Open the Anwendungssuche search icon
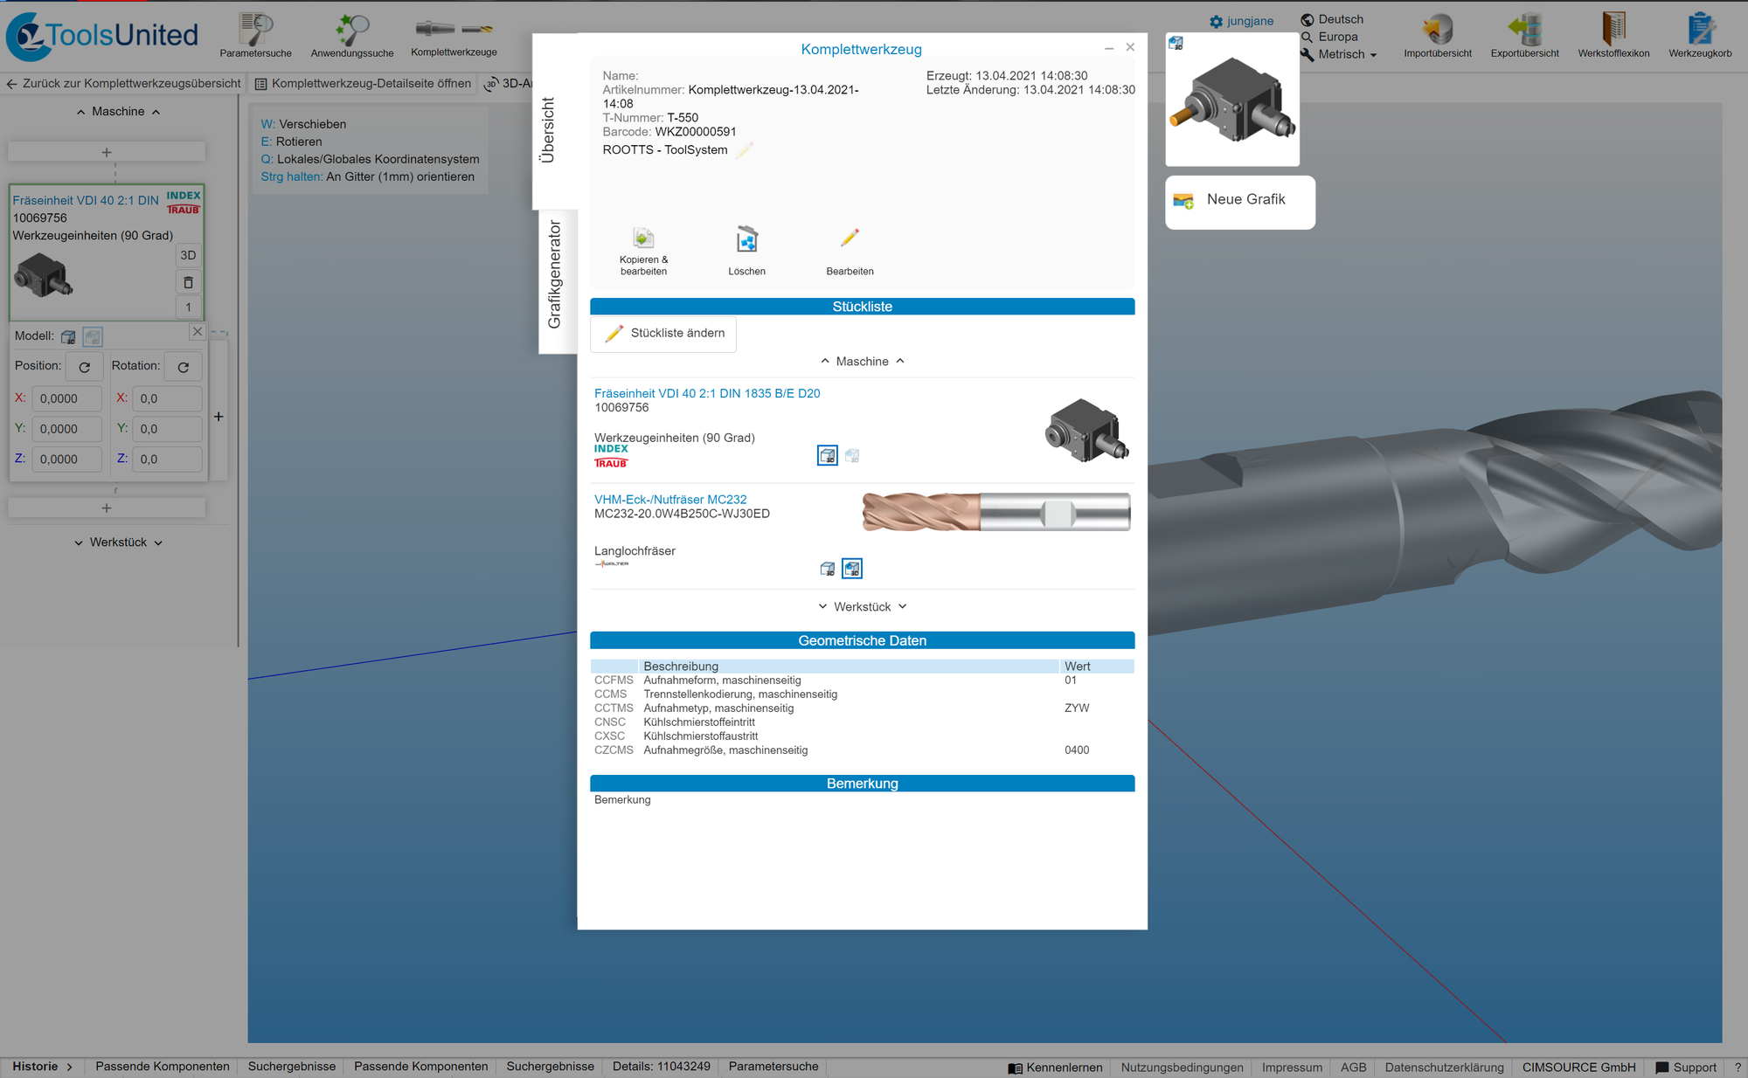Image resolution: width=1748 pixels, height=1078 pixels. (352, 30)
